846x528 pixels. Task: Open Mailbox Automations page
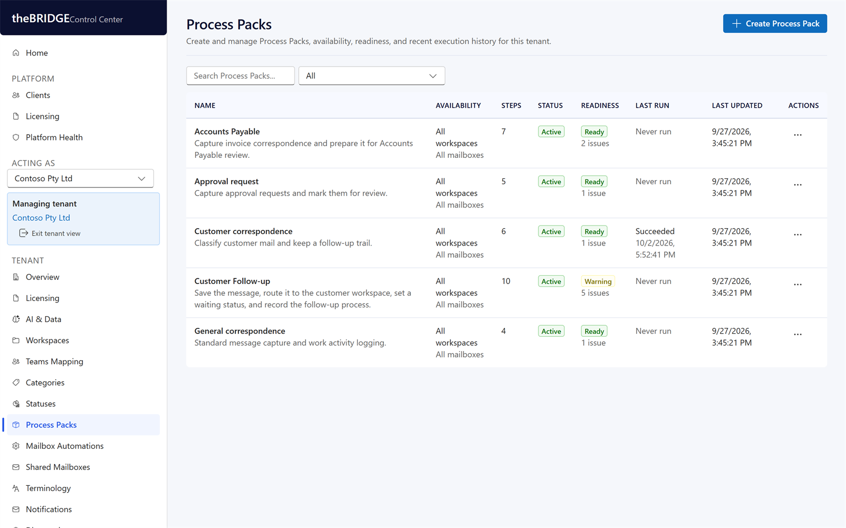coord(84,446)
